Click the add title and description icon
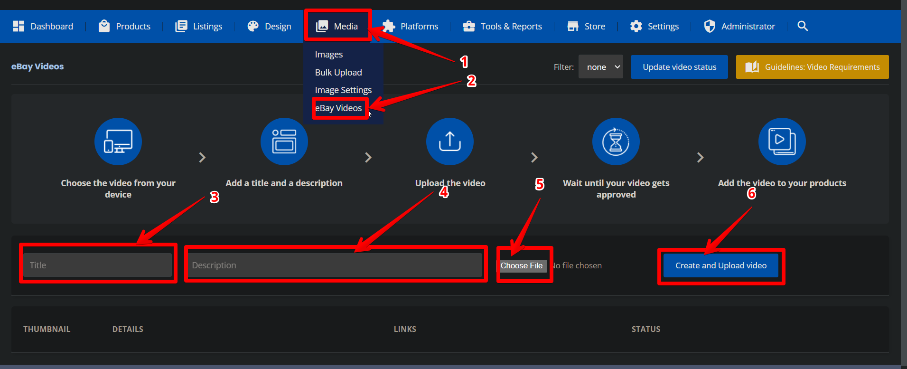Screen dimensions: 907x369 (284, 142)
